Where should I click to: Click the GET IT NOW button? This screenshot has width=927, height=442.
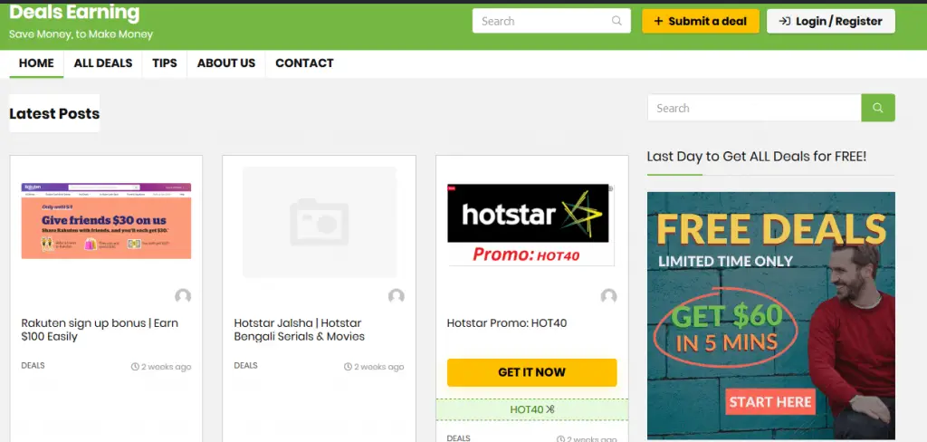(532, 372)
